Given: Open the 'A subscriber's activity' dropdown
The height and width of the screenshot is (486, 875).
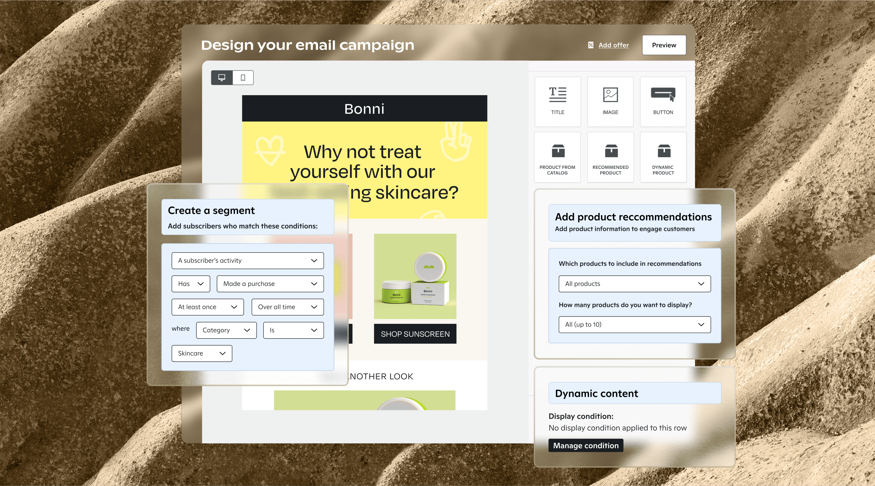Looking at the screenshot, I should coord(247,261).
